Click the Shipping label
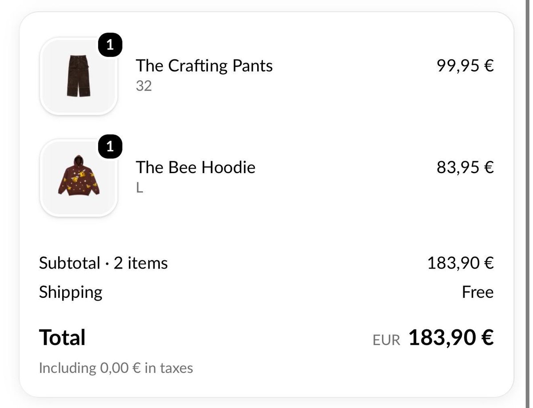The image size is (533, 408). 71,293
